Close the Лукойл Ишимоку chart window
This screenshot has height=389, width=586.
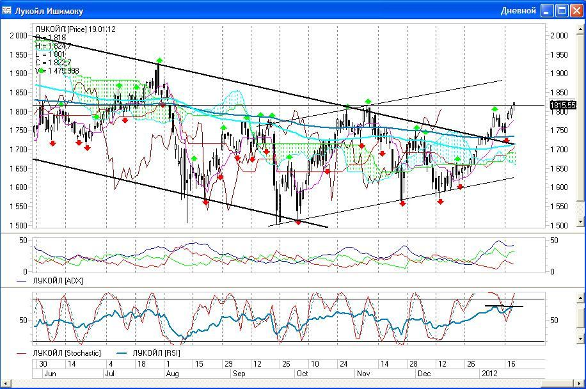[576, 10]
